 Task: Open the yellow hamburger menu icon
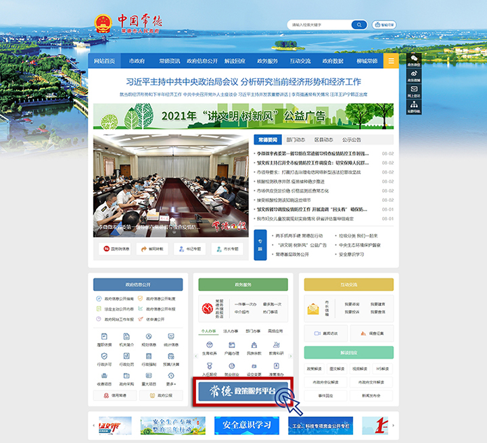(391, 61)
